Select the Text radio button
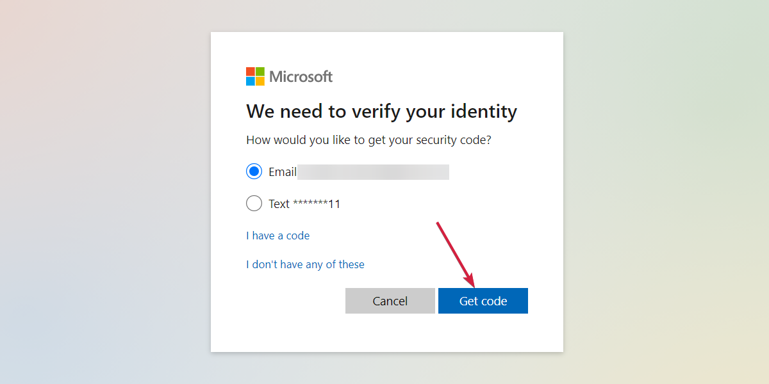Image resolution: width=769 pixels, height=384 pixels. (254, 204)
